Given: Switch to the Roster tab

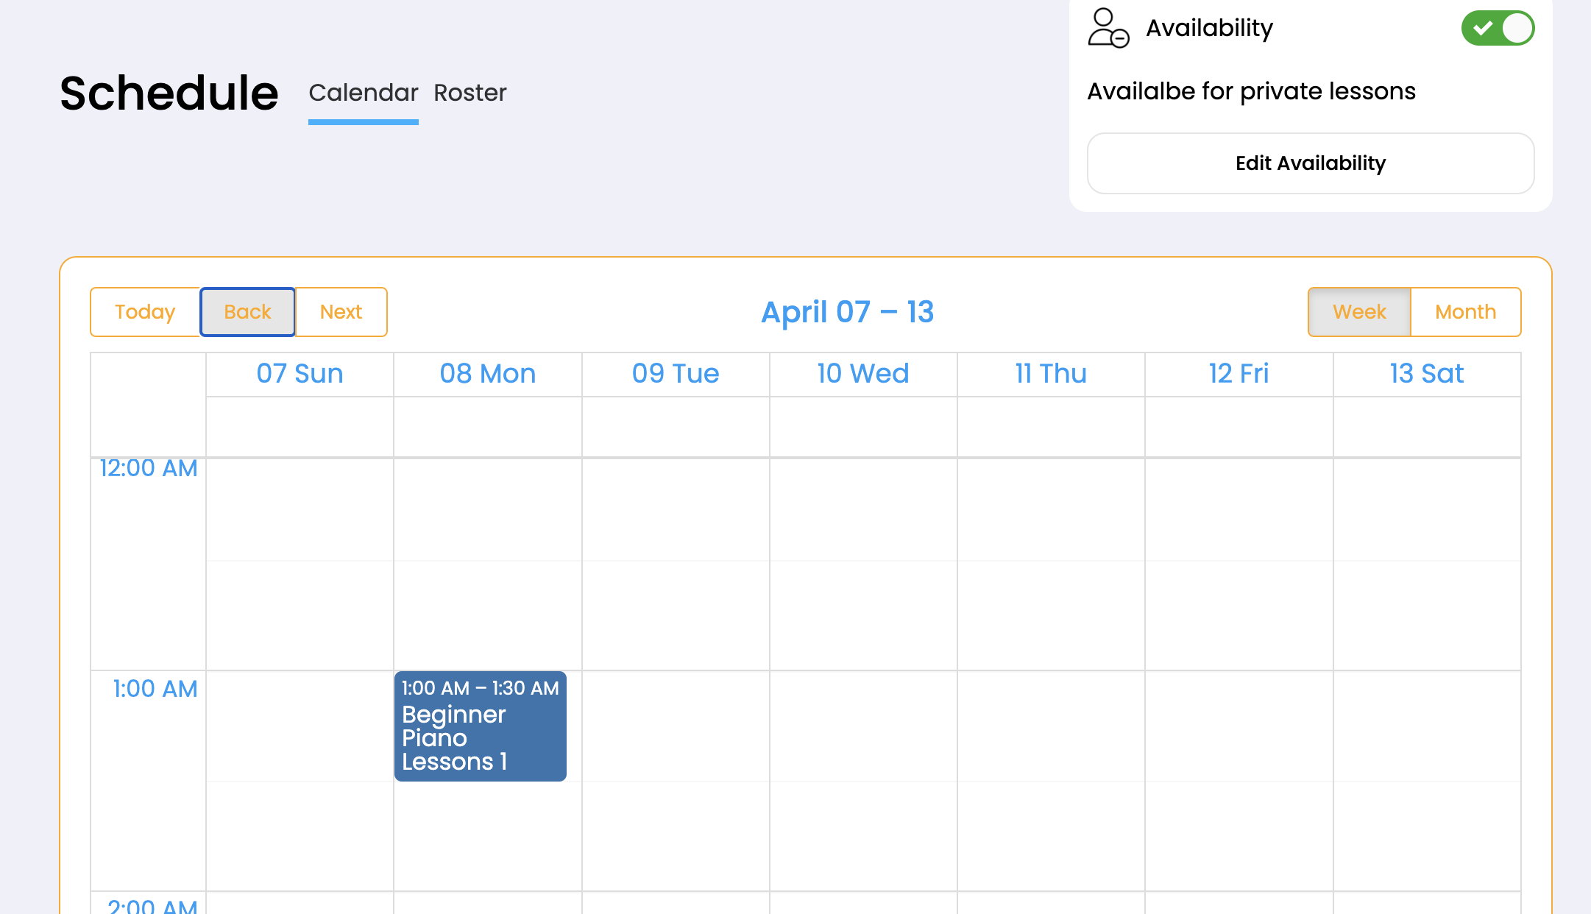Looking at the screenshot, I should point(469,93).
